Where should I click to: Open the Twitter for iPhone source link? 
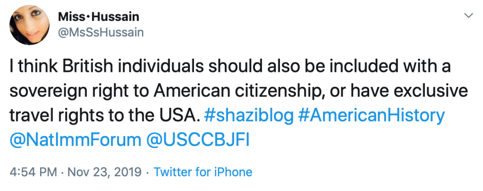click(203, 172)
